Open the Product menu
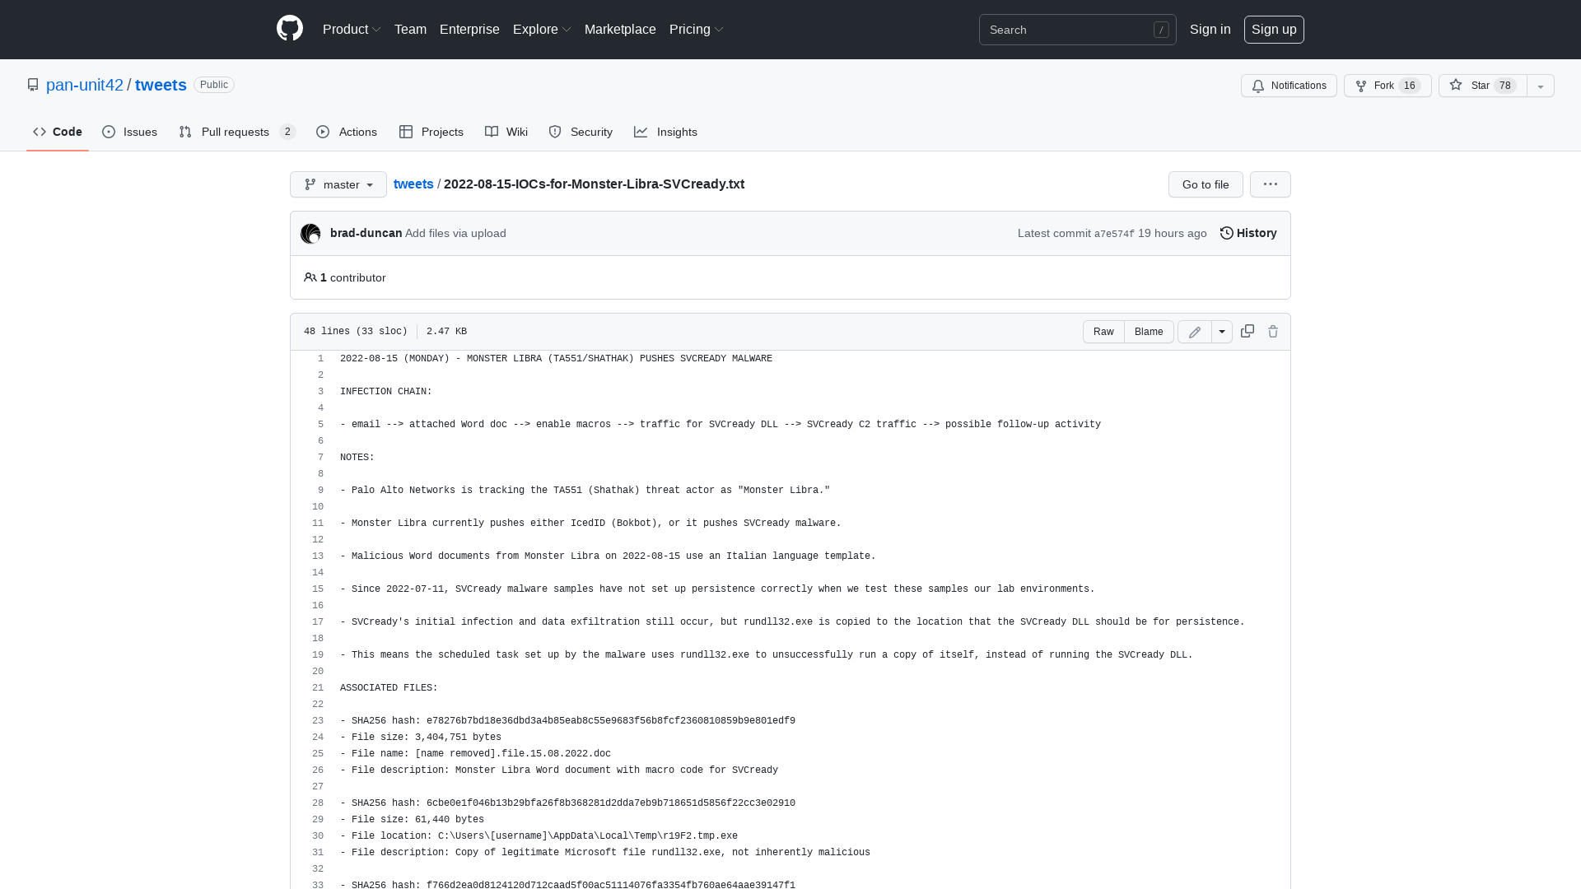 pyautogui.click(x=352, y=29)
